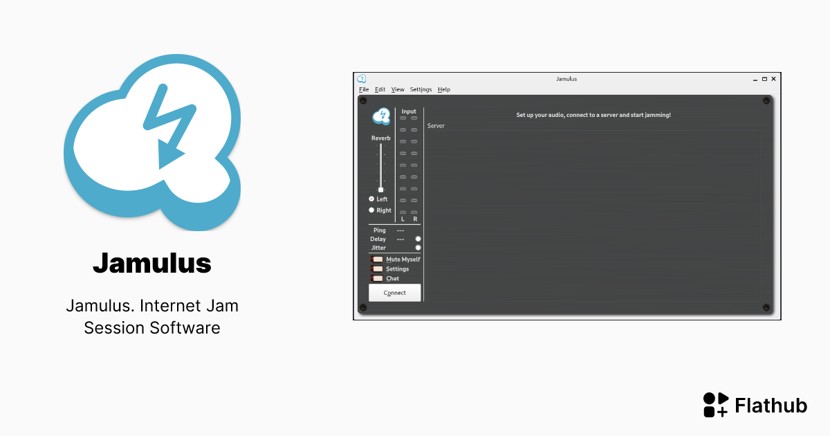Click the Chat status LED
Image resolution: width=830 pixels, height=436 pixels.
(x=378, y=278)
